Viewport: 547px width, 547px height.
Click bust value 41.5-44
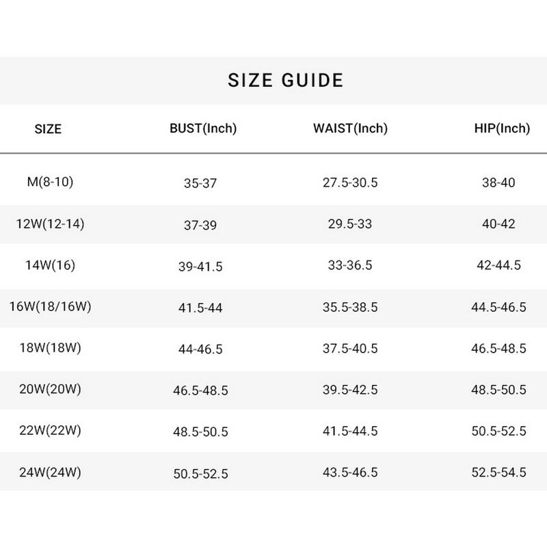point(200,308)
